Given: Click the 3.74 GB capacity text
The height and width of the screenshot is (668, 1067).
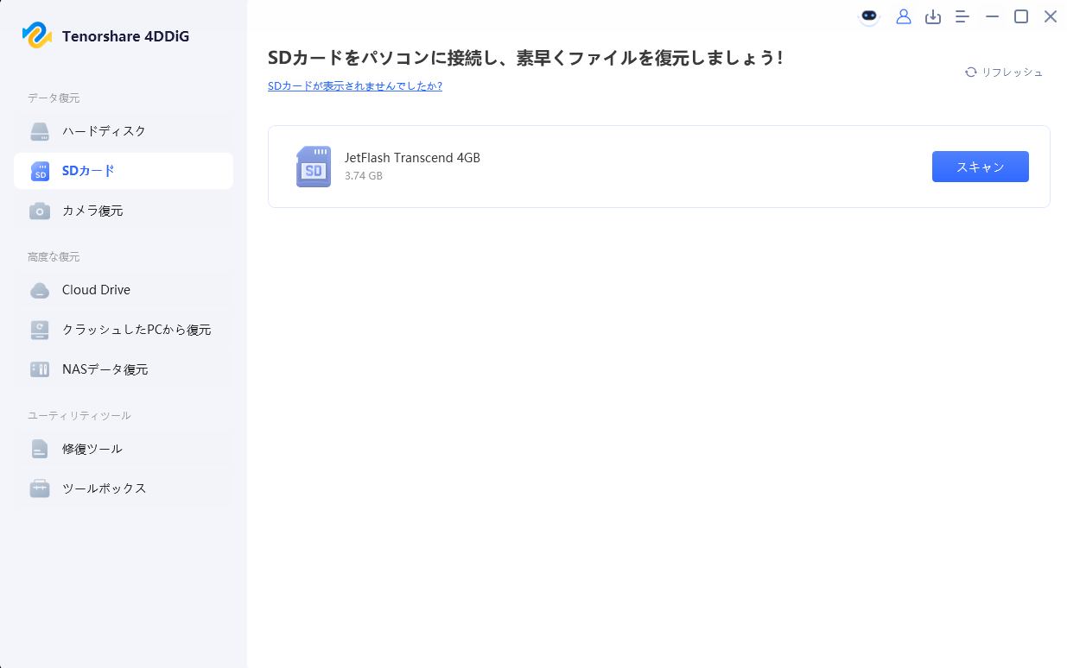Looking at the screenshot, I should [364, 176].
